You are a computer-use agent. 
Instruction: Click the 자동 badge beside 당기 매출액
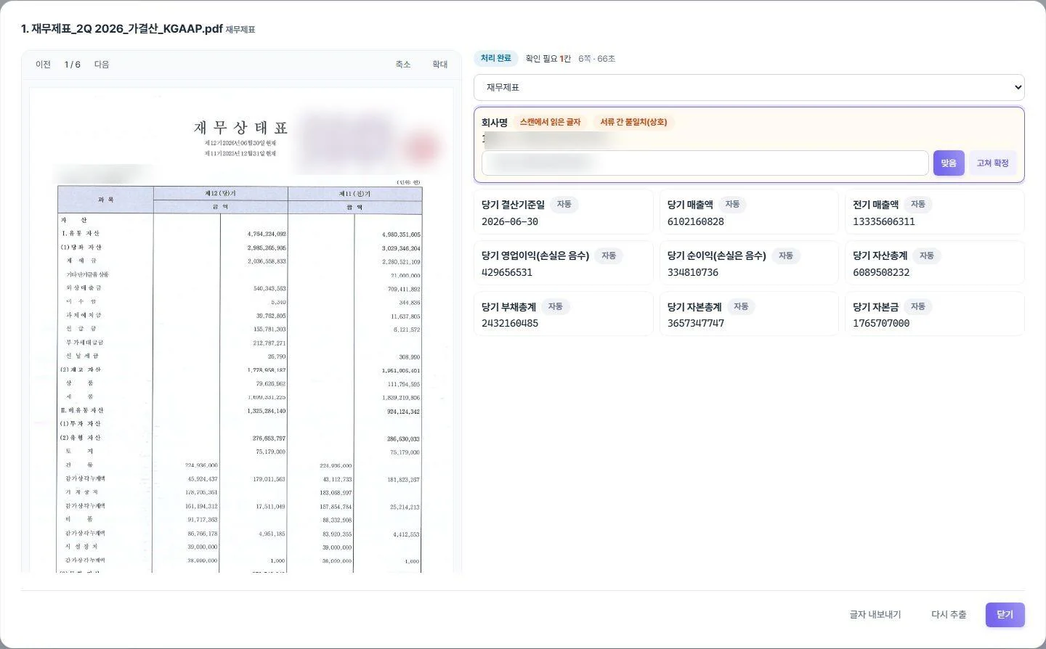click(732, 205)
